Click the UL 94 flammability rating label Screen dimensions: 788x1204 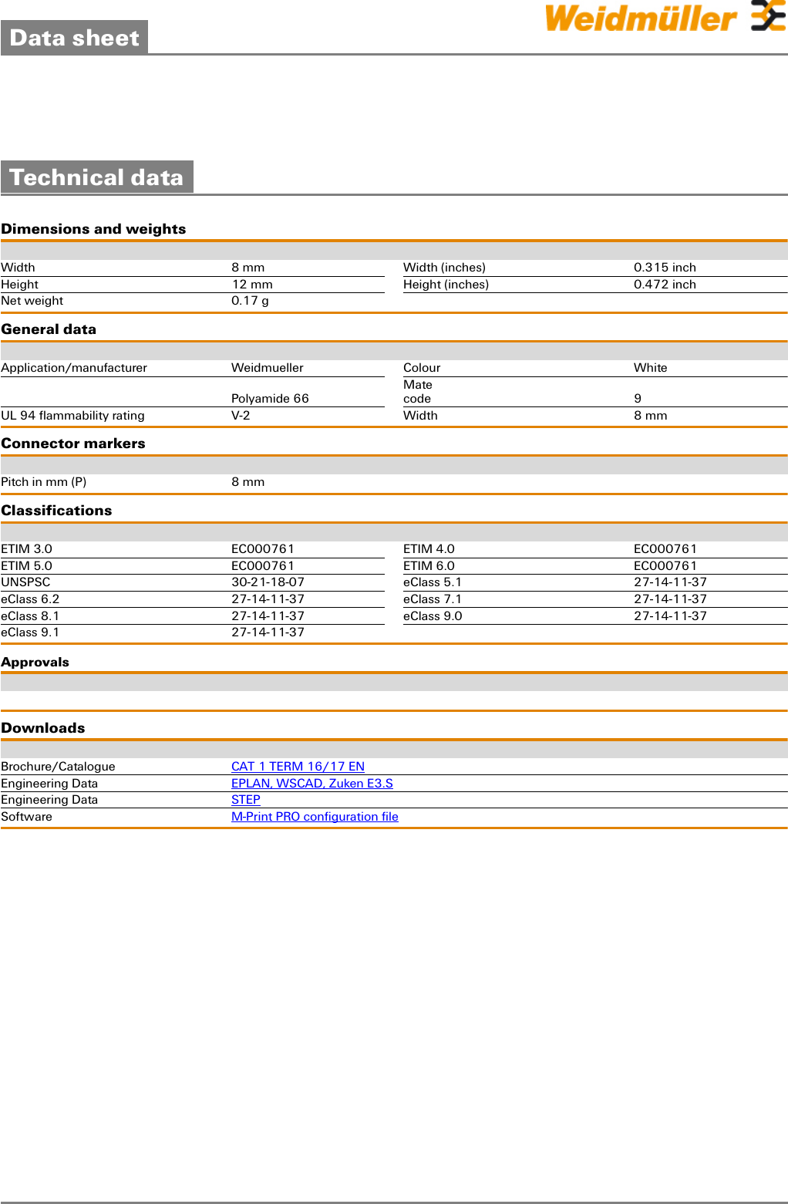pyautogui.click(x=72, y=416)
